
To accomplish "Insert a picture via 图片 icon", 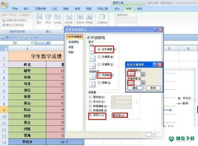I will click(x=39, y=19).
